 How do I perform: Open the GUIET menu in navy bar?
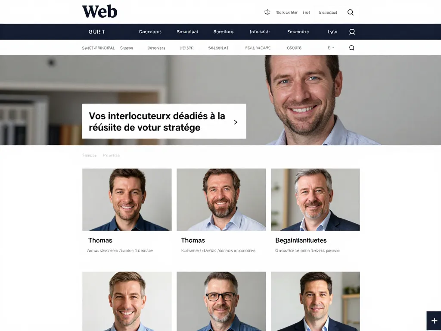point(97,32)
